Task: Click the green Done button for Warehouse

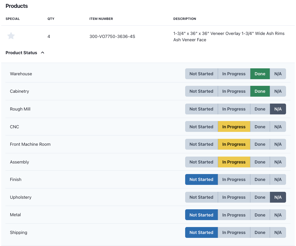Action: tap(260, 74)
